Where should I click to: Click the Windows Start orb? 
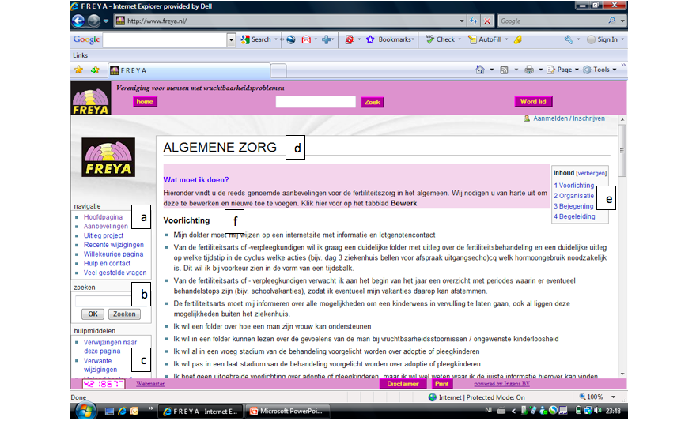86,411
